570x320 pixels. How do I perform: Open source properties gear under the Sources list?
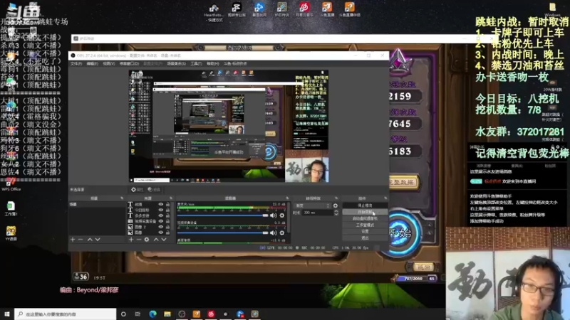click(x=147, y=240)
